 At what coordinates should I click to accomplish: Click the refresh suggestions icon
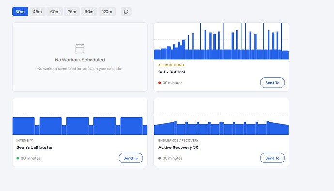coord(126,12)
